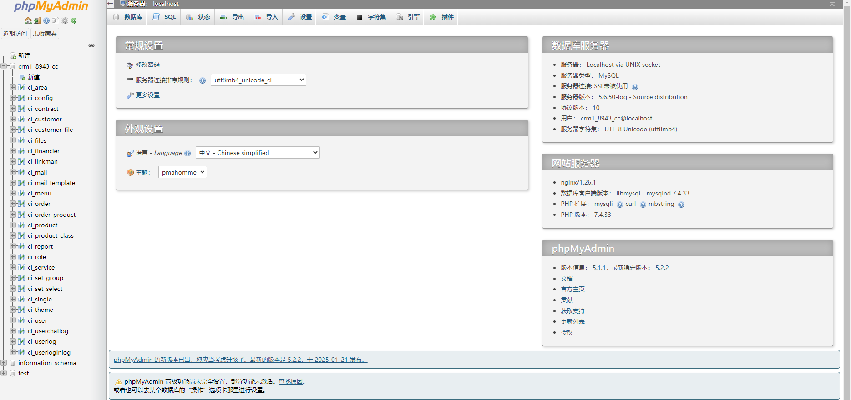Click the new database icon in the tree
The height and width of the screenshot is (400, 851).
13,55
